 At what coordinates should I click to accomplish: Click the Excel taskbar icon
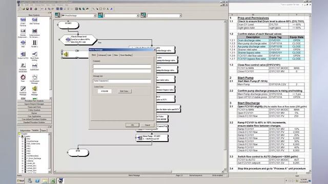[x=53, y=181]
